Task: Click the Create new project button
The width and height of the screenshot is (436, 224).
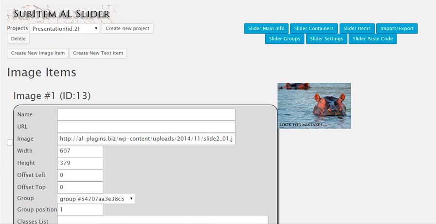Action: 127,28
